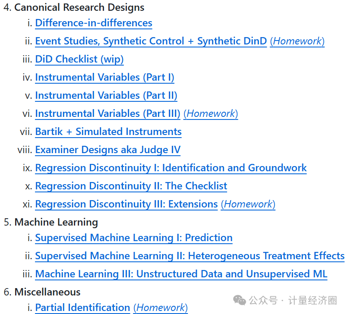Viewport: 348px width, 314px height.
Task: Click Event Studies, Synthetic Control link
Action: [151, 41]
